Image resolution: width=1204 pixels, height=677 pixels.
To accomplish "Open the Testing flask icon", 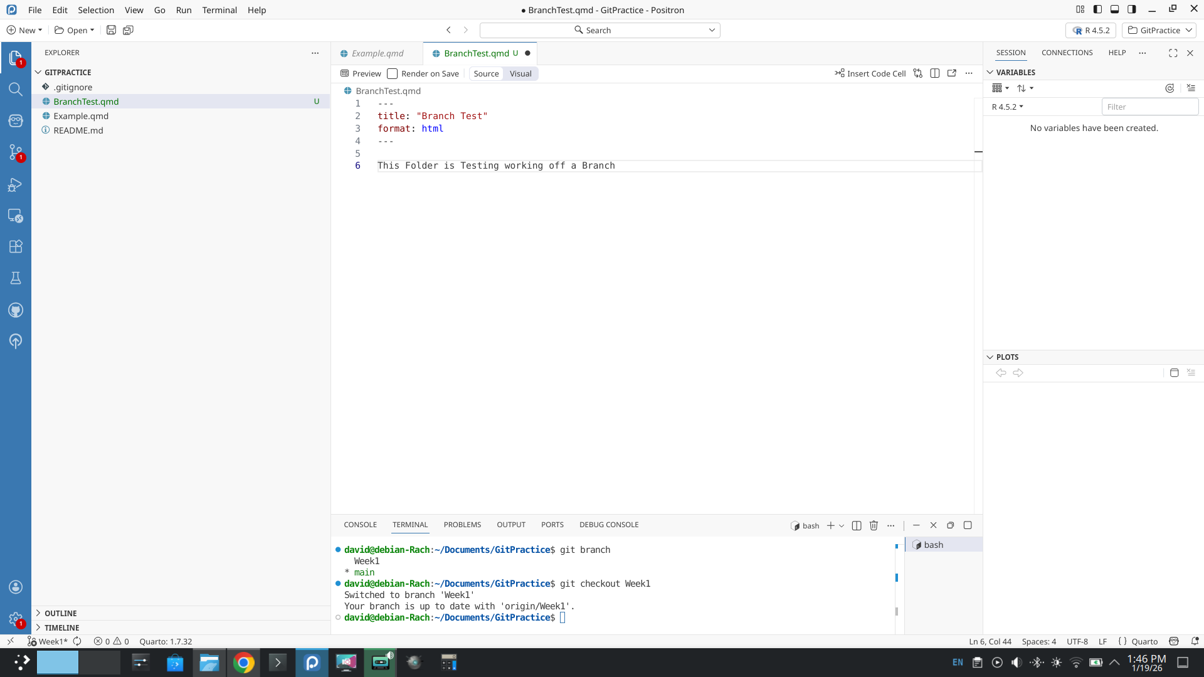I will tap(16, 278).
